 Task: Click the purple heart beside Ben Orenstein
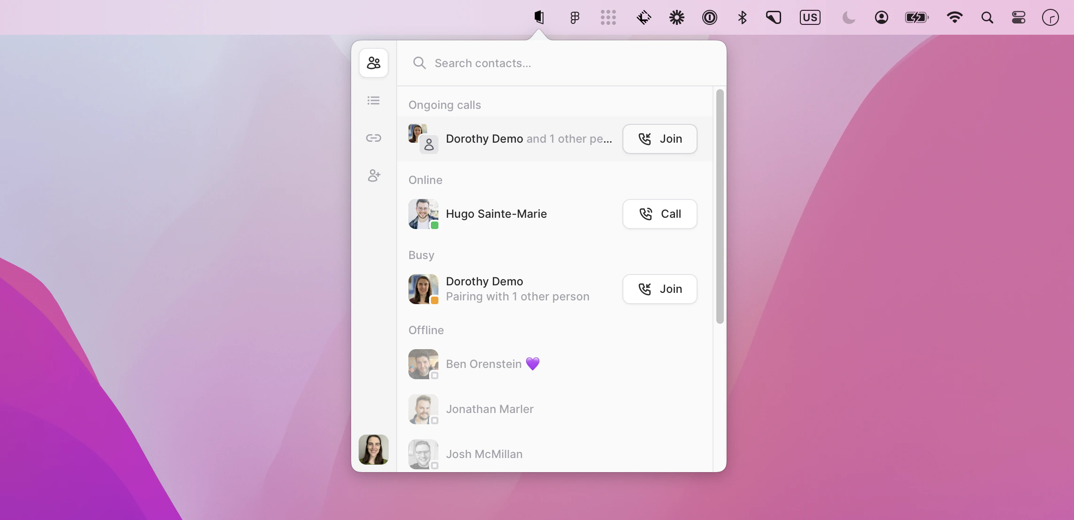pos(533,364)
